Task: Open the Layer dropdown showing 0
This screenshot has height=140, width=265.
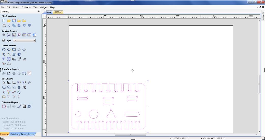Action: pyautogui.click(x=24, y=41)
